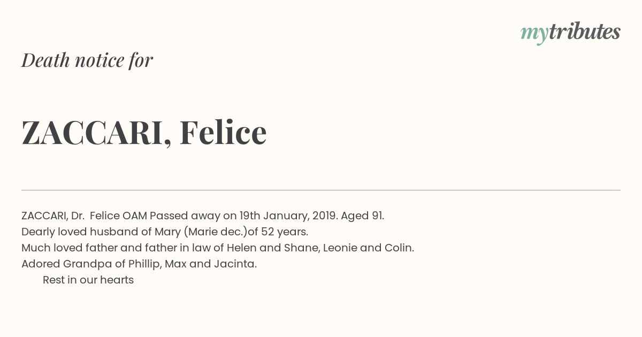The image size is (642, 337).
Task: Click the "ZACCARI, Felice" name title
Action: click(x=144, y=132)
